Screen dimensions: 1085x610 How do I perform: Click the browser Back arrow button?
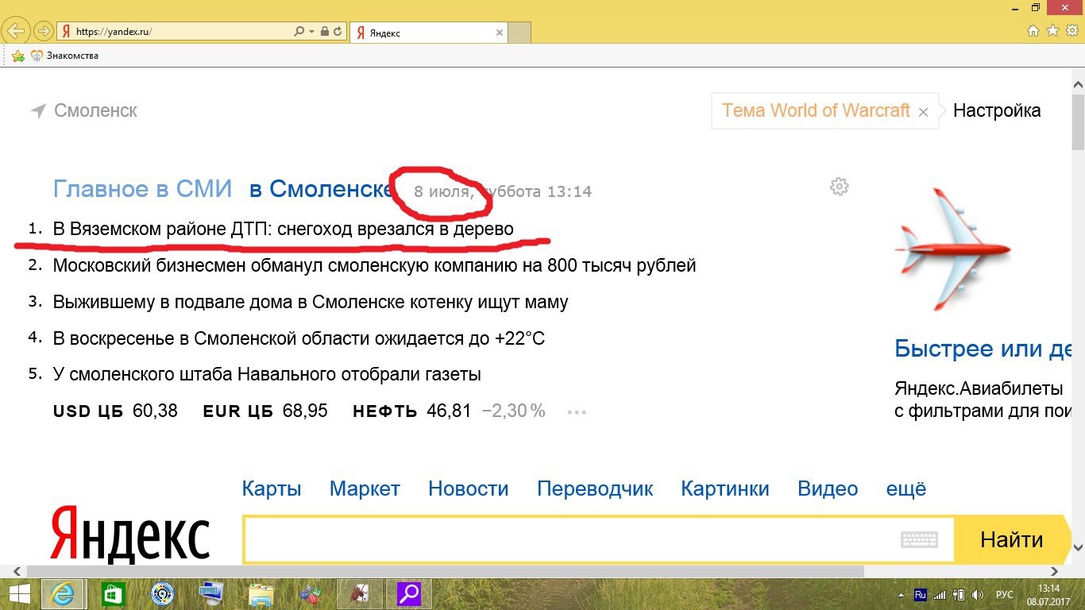click(x=17, y=32)
